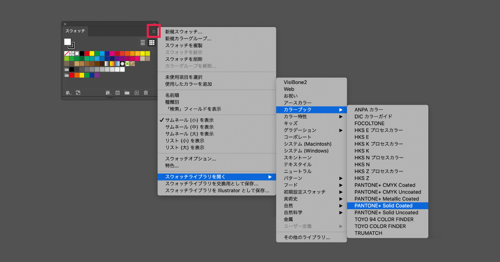Choose the yellow-orange gradient swatch
Viewport: 500px width, 262px height.
tap(112, 64)
